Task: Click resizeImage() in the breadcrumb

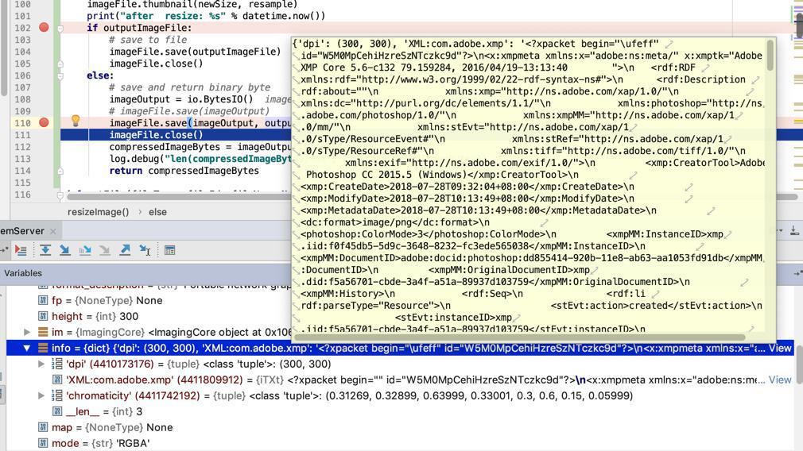Action: (99, 212)
